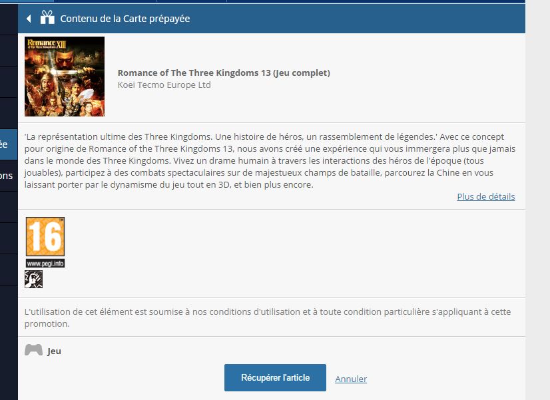Open the Romance XIII cover art thumbnail
Viewport: 550px width, 400px height.
(x=65, y=77)
